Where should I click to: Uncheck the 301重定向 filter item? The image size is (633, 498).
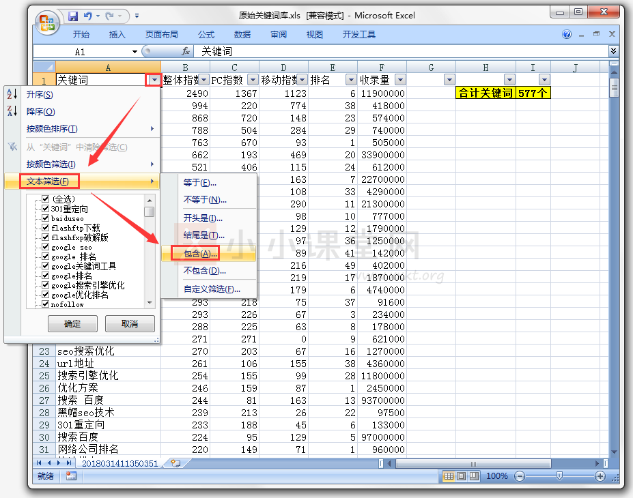(x=46, y=209)
